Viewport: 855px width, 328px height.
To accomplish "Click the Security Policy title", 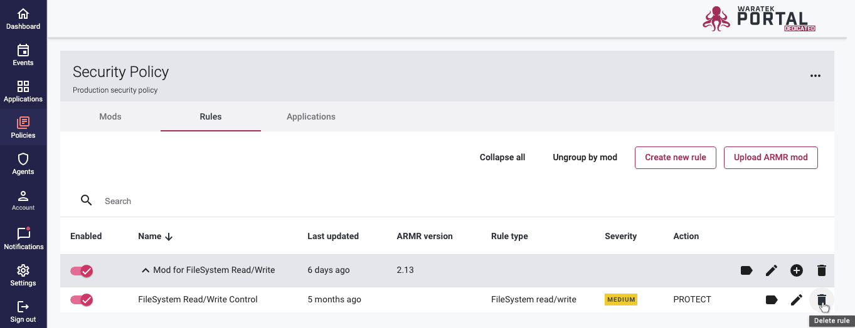I will 120,72.
